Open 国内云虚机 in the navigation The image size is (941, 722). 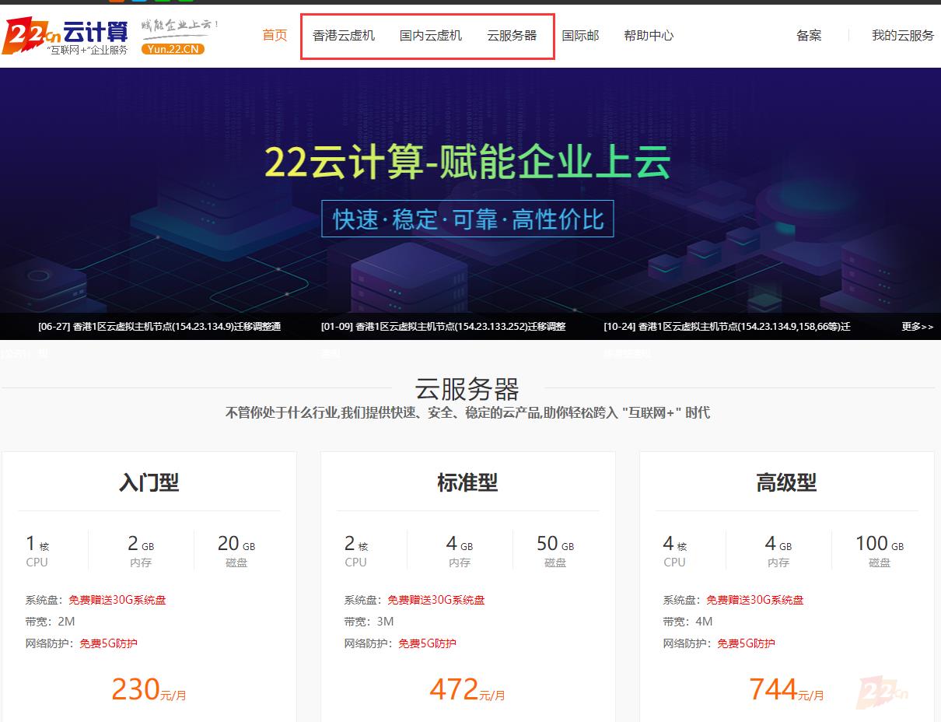pyautogui.click(x=431, y=35)
